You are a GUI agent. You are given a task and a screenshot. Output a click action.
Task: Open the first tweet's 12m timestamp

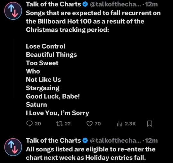coord(151,5)
